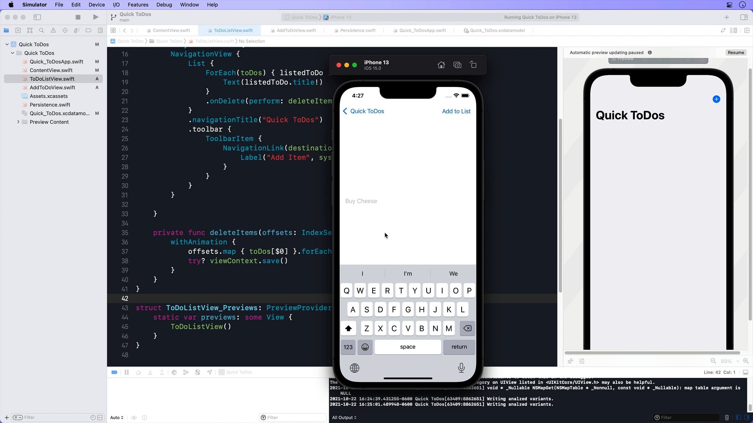Pause program execution in debug bar
The image size is (753, 423).
click(127, 372)
